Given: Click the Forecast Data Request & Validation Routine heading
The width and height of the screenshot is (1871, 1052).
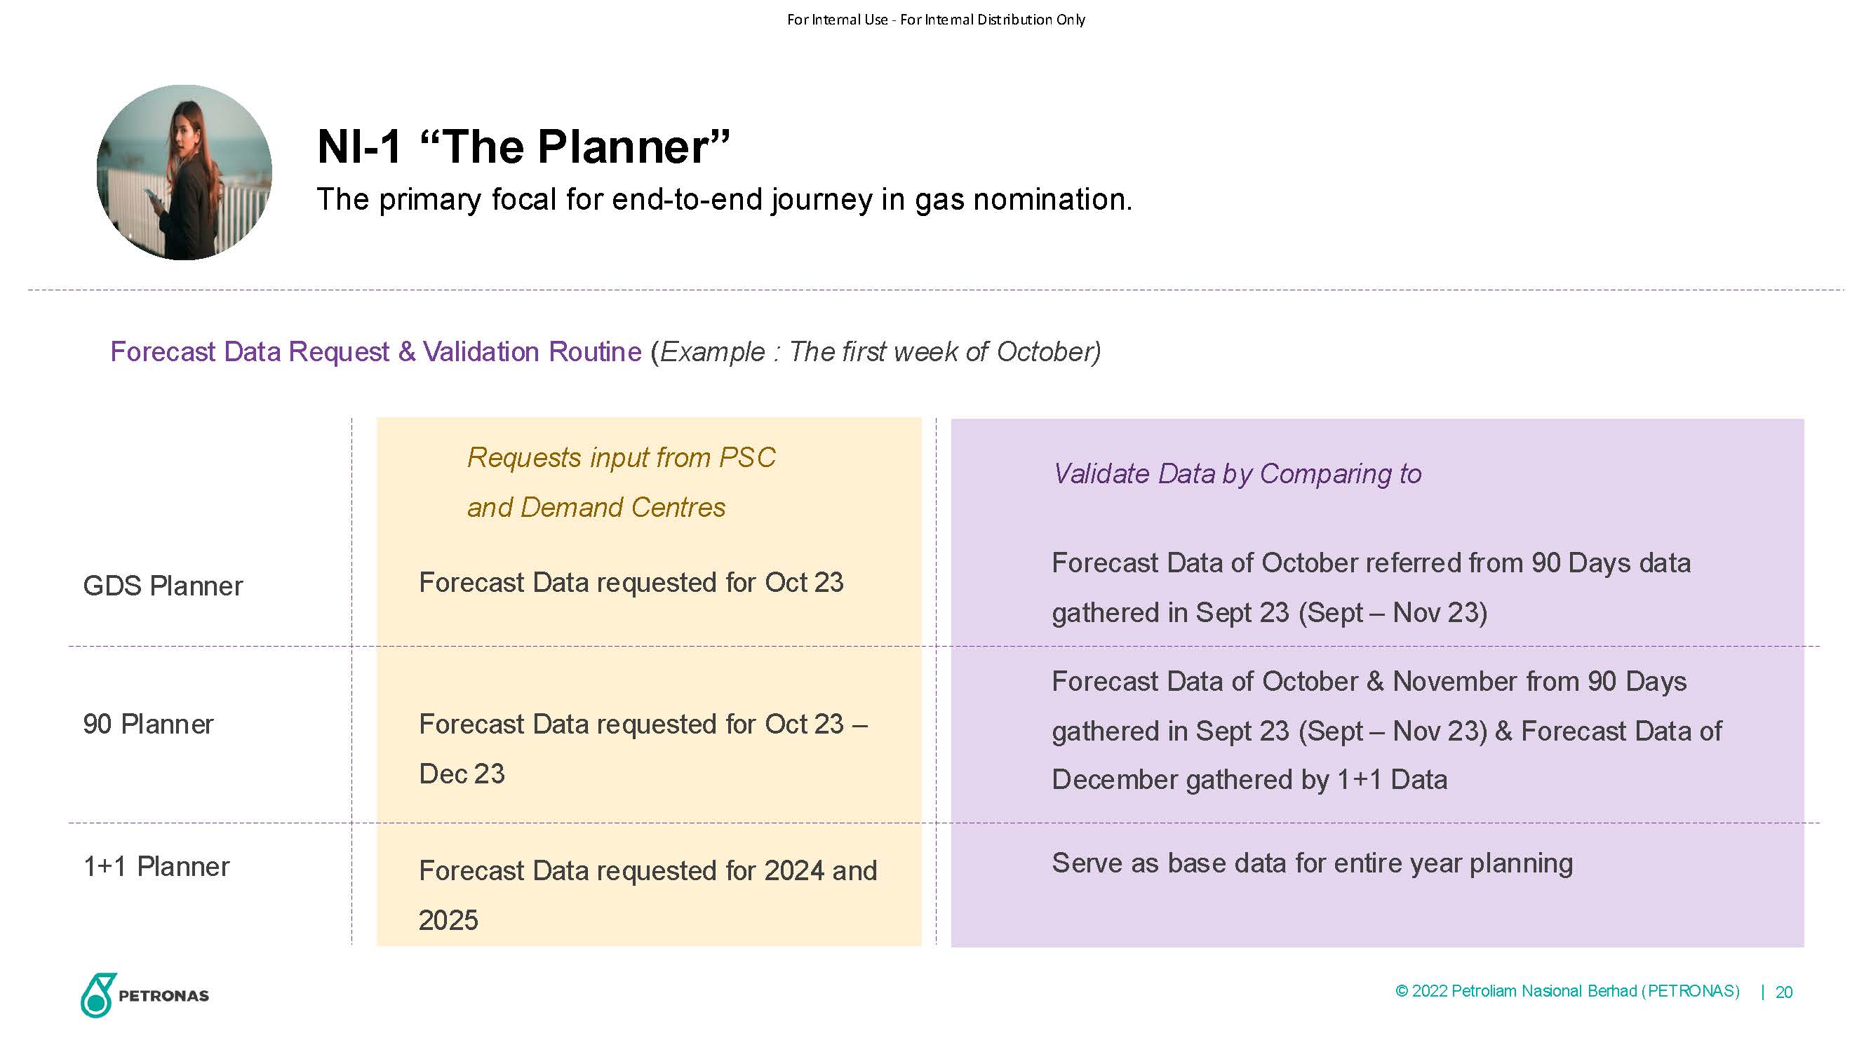Looking at the screenshot, I should tap(376, 351).
